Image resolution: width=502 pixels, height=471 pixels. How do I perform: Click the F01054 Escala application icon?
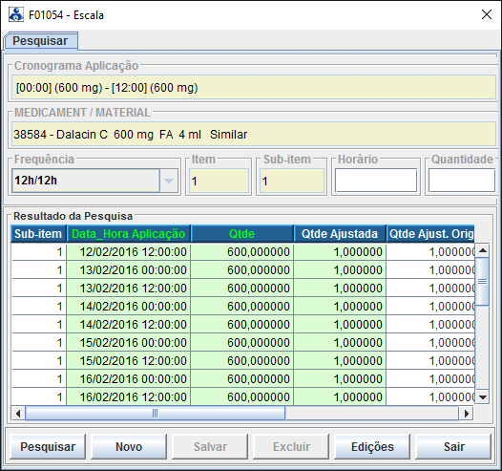tap(16, 14)
